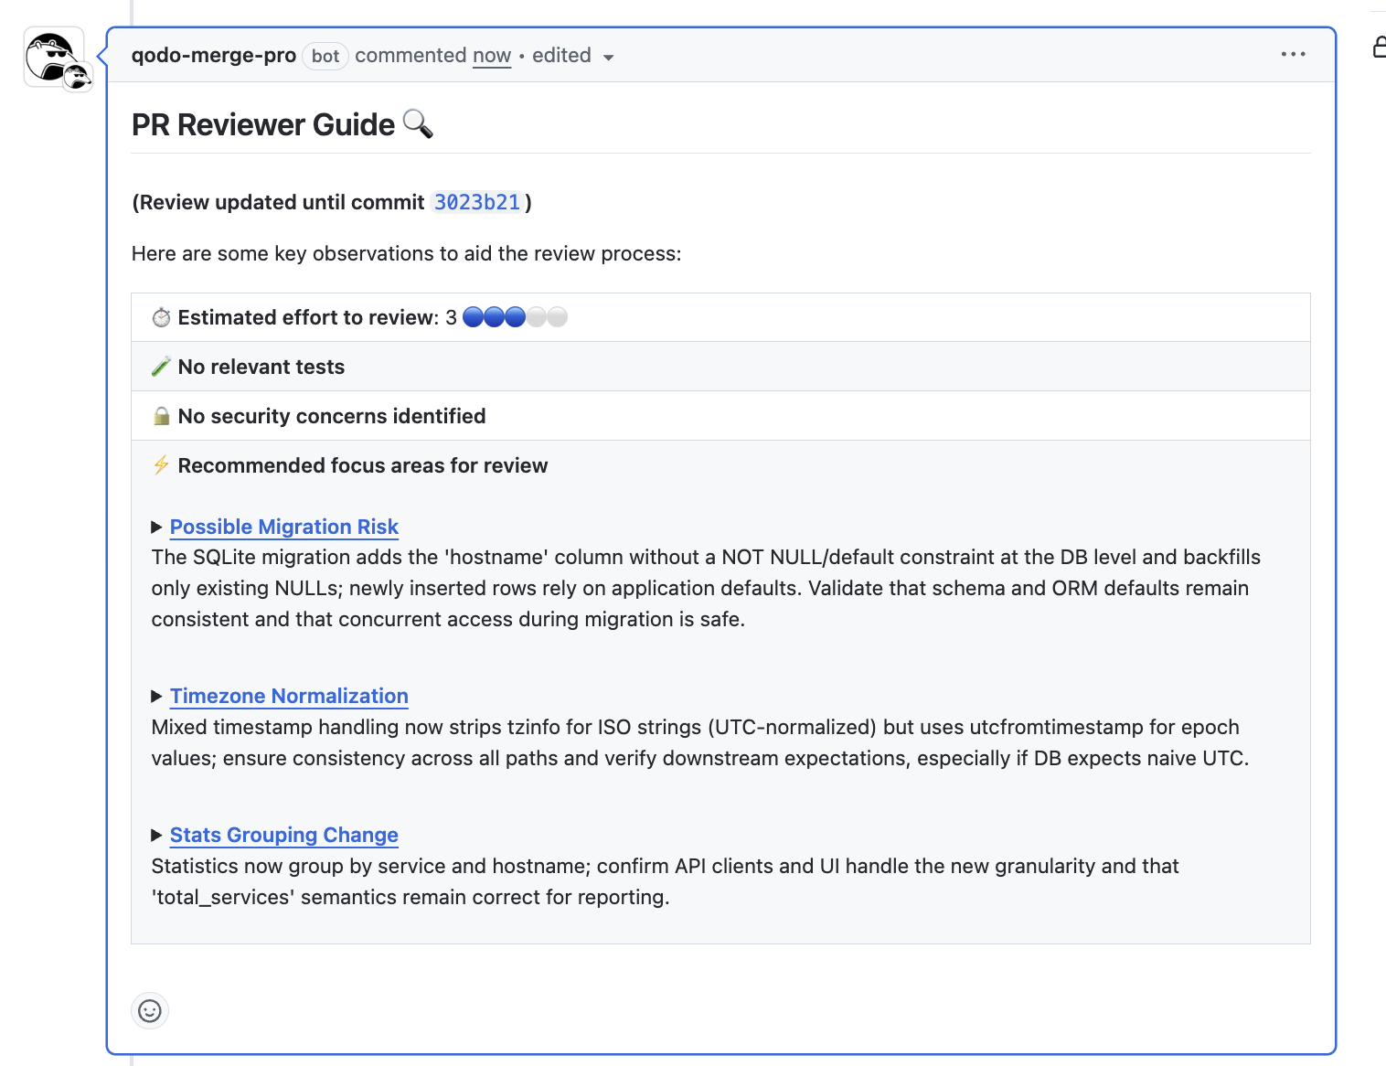
Task: Expand the Stats Grouping Change triangle
Action: click(156, 836)
